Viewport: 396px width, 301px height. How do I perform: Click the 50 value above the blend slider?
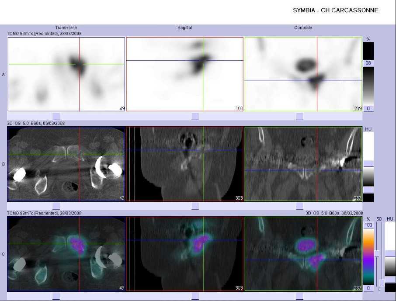[379, 219]
